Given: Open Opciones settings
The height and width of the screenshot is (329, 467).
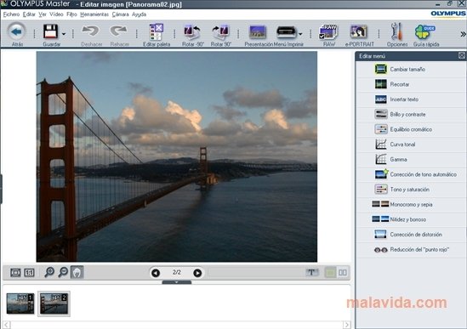Looking at the screenshot, I should [396, 31].
